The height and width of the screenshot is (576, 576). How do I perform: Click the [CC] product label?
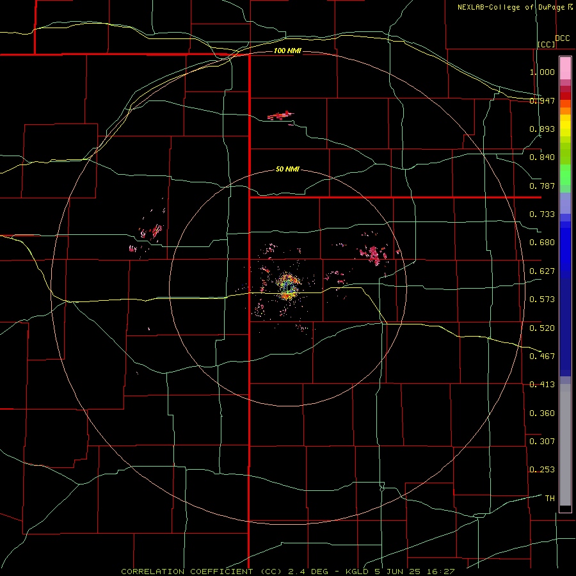tap(547, 44)
